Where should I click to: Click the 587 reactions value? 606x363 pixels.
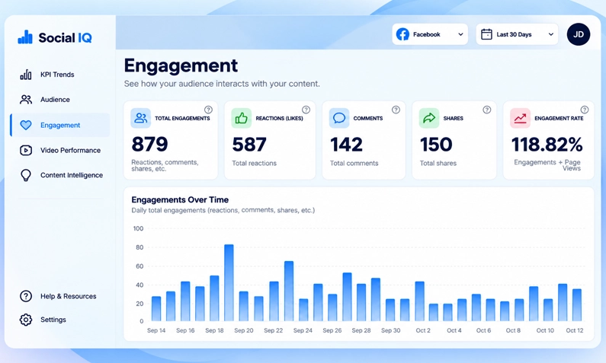tap(249, 145)
